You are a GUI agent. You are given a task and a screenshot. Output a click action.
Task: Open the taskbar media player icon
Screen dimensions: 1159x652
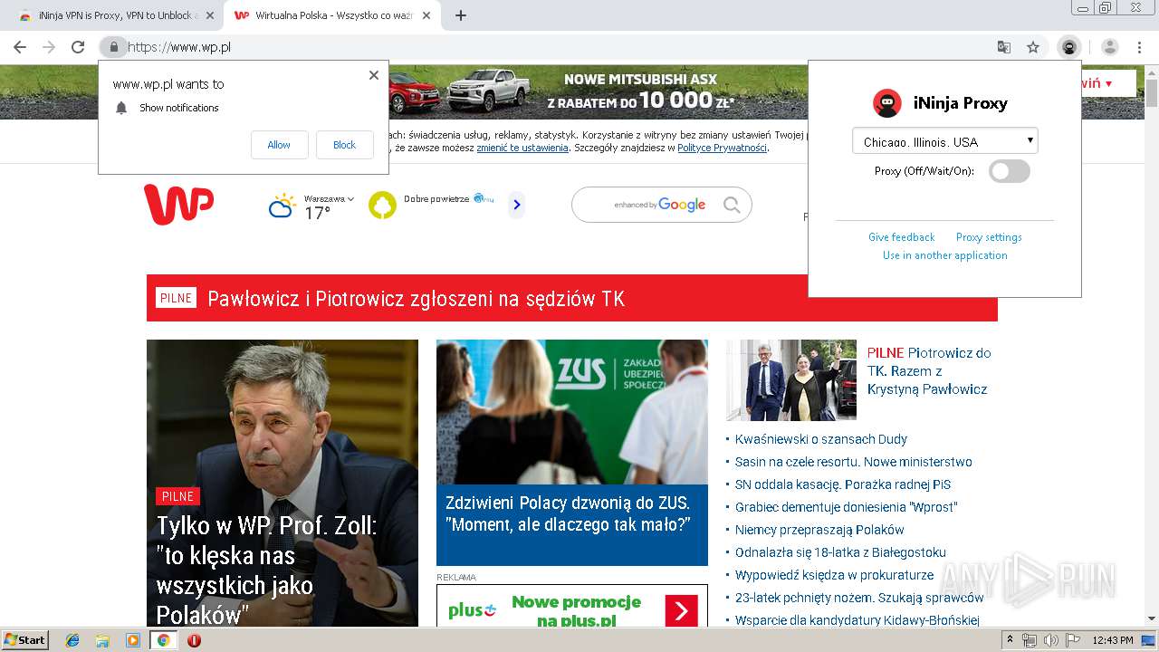coord(133,640)
